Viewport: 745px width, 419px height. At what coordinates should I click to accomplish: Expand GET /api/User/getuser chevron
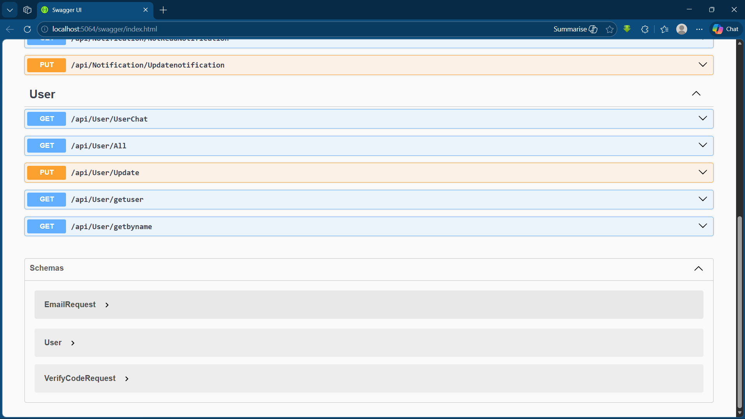[x=703, y=199]
